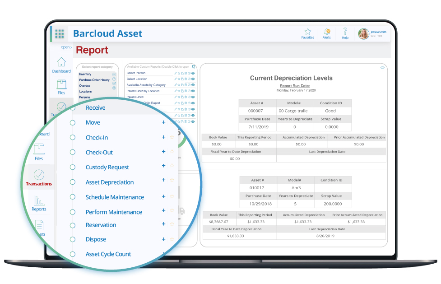
Task: Expand Perform Maintenance plus sign
Action: [163, 210]
